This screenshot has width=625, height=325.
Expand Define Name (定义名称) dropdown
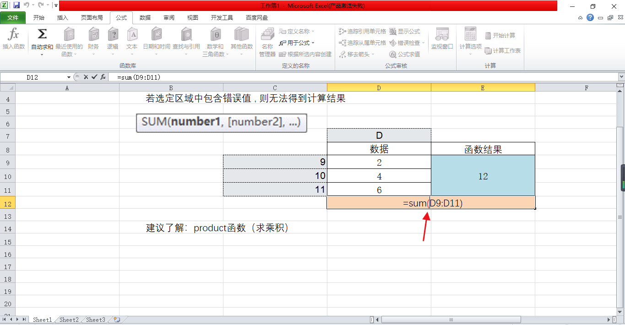pos(313,32)
